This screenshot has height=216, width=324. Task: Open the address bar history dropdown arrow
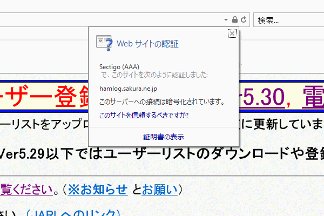226,20
